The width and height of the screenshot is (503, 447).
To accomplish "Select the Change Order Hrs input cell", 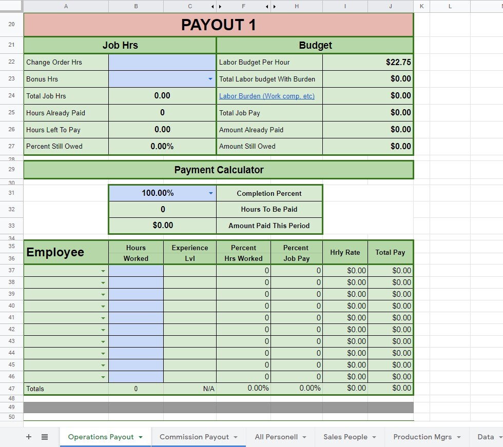I will click(x=162, y=62).
